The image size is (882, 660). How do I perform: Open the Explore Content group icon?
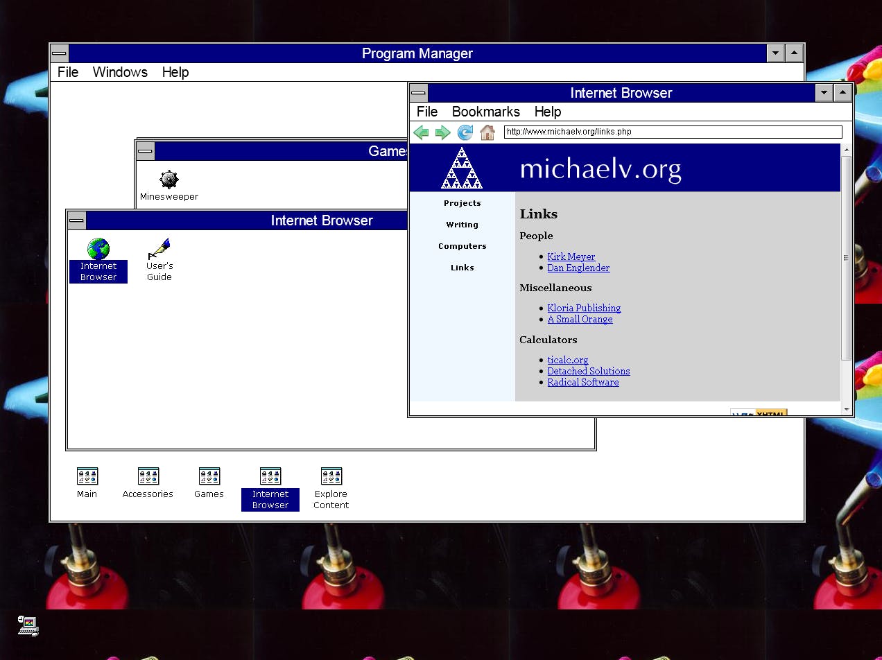[x=331, y=476]
